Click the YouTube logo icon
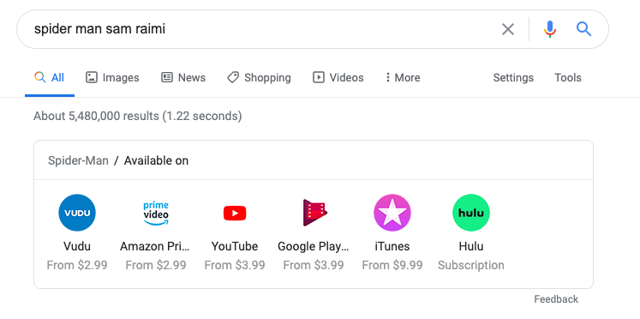The width and height of the screenshot is (640, 319). (235, 214)
